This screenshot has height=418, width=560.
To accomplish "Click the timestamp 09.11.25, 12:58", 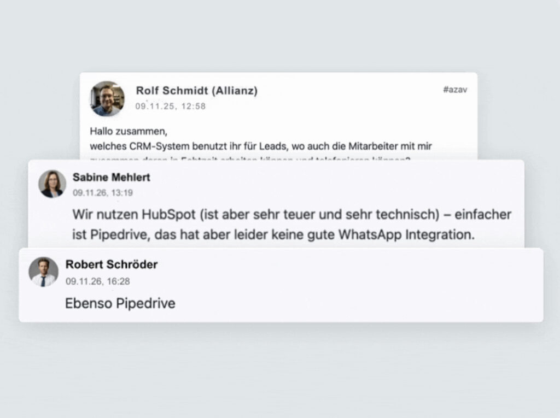I will (x=171, y=107).
